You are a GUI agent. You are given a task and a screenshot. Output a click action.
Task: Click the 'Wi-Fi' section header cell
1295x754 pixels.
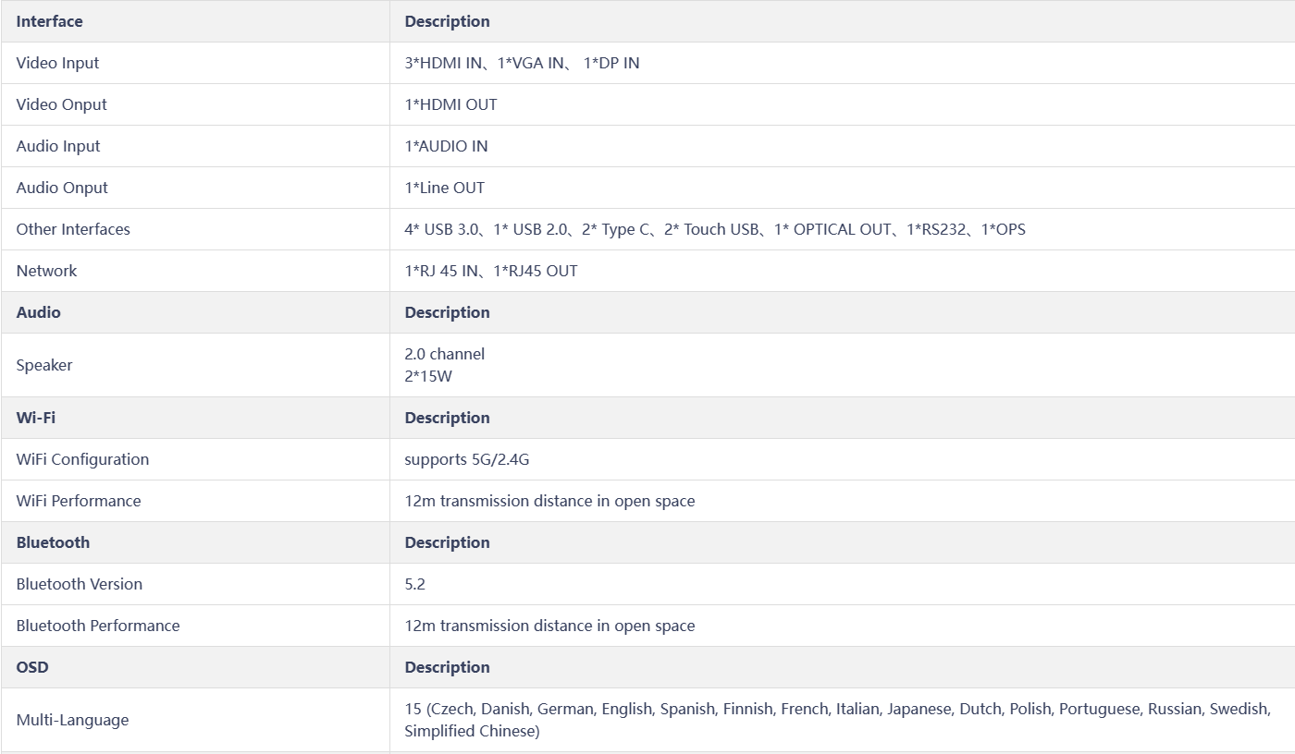(x=195, y=418)
